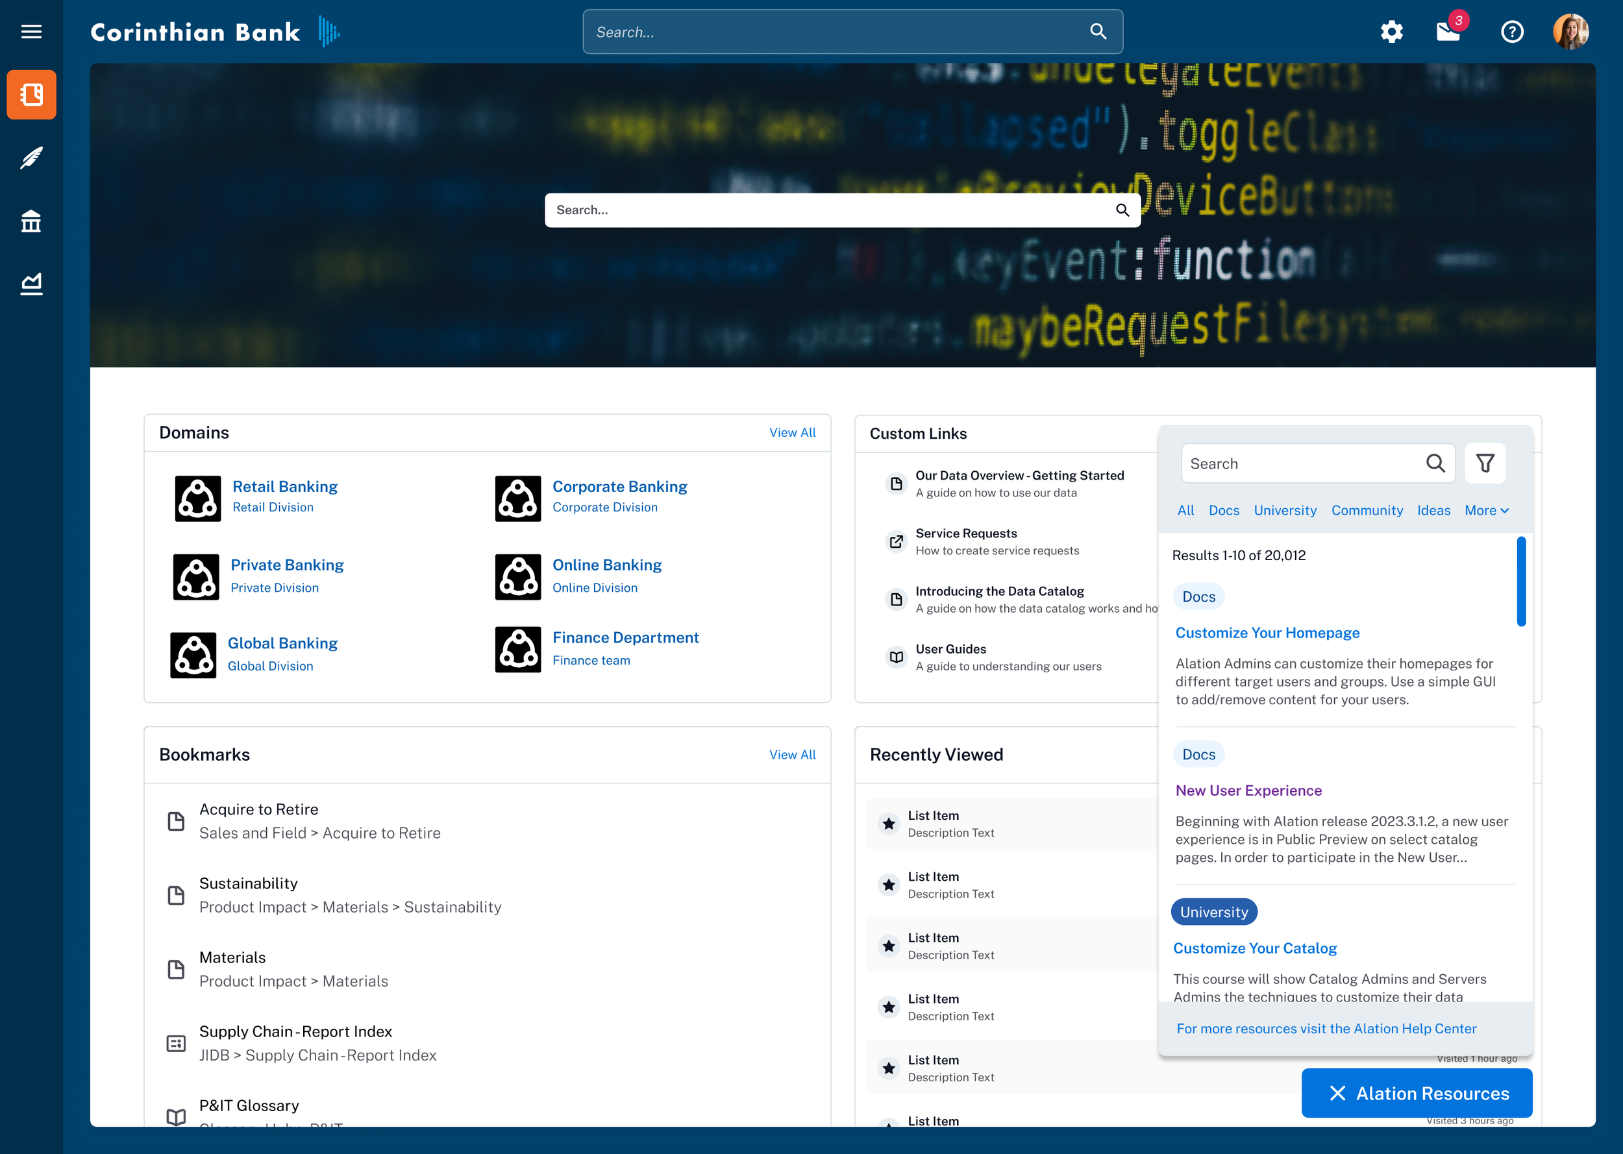
Task: Open the settings gear icon
Action: coord(1391,31)
